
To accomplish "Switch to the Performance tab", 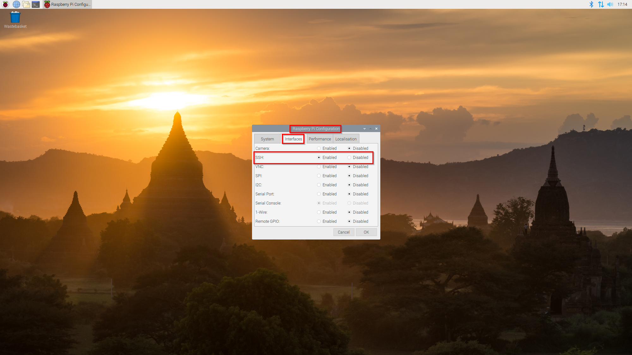I will tap(320, 139).
